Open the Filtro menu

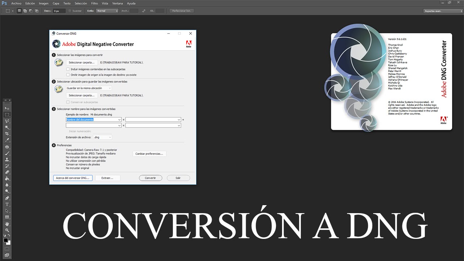(95, 3)
